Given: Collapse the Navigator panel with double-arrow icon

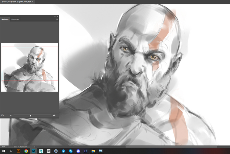Looking at the screenshot, I should pos(55,16).
